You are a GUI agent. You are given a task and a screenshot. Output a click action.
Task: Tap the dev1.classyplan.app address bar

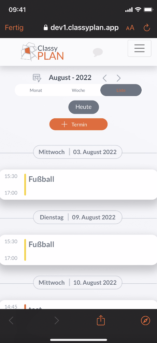click(81, 27)
